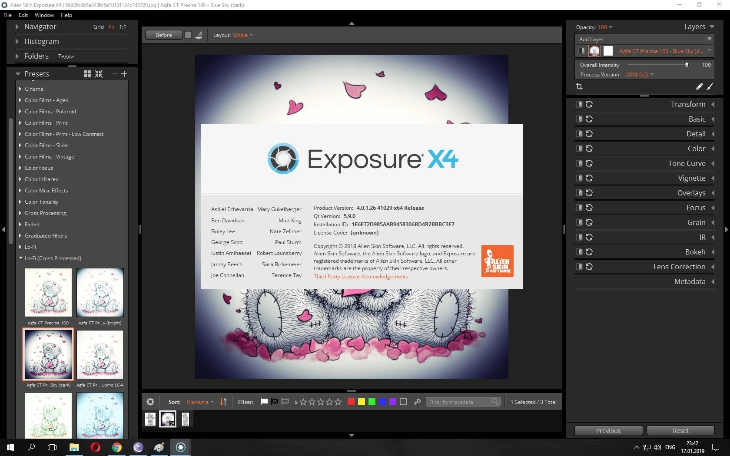Reset the Vignette panel settings

[589, 178]
